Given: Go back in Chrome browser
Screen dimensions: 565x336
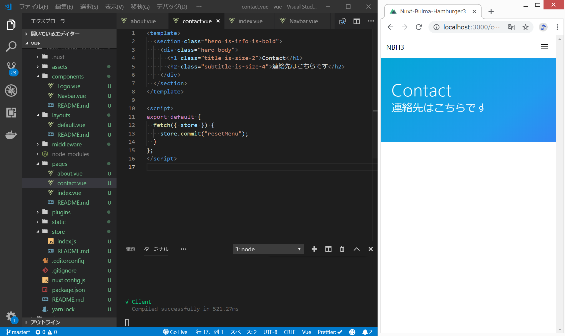Looking at the screenshot, I should tap(390, 27).
